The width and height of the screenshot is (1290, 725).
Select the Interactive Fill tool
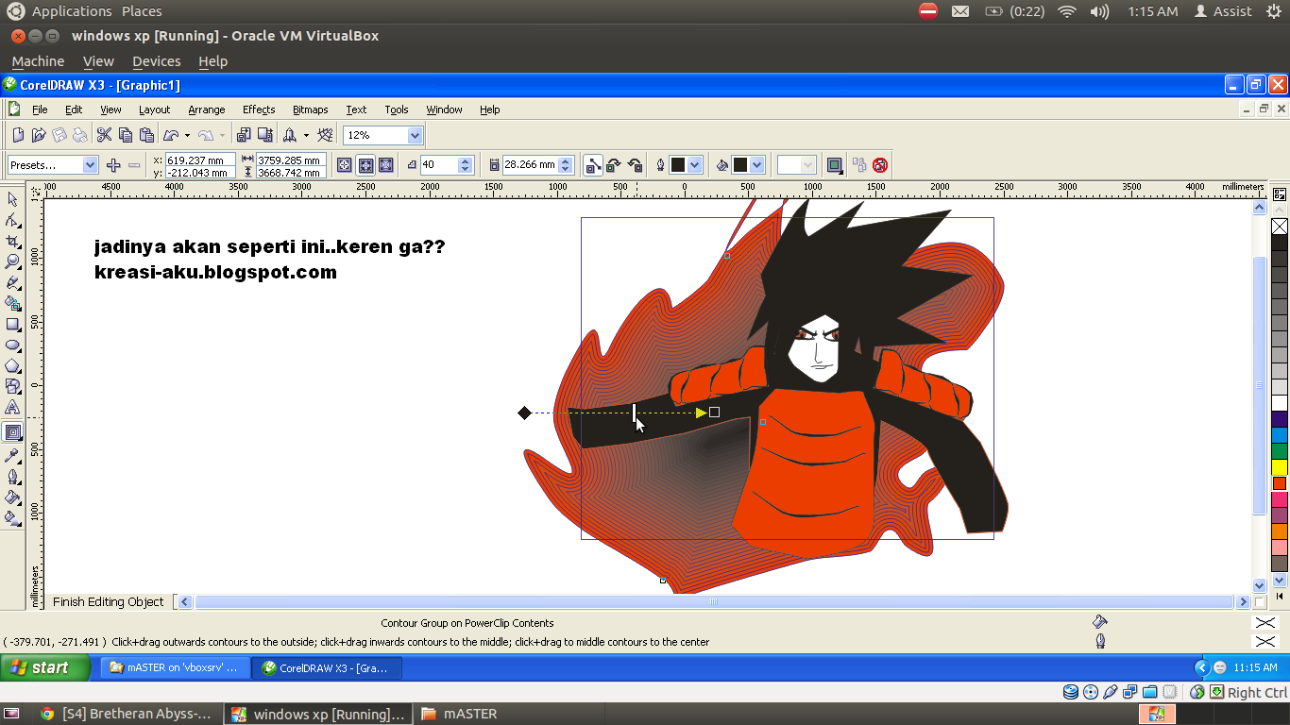(x=12, y=517)
